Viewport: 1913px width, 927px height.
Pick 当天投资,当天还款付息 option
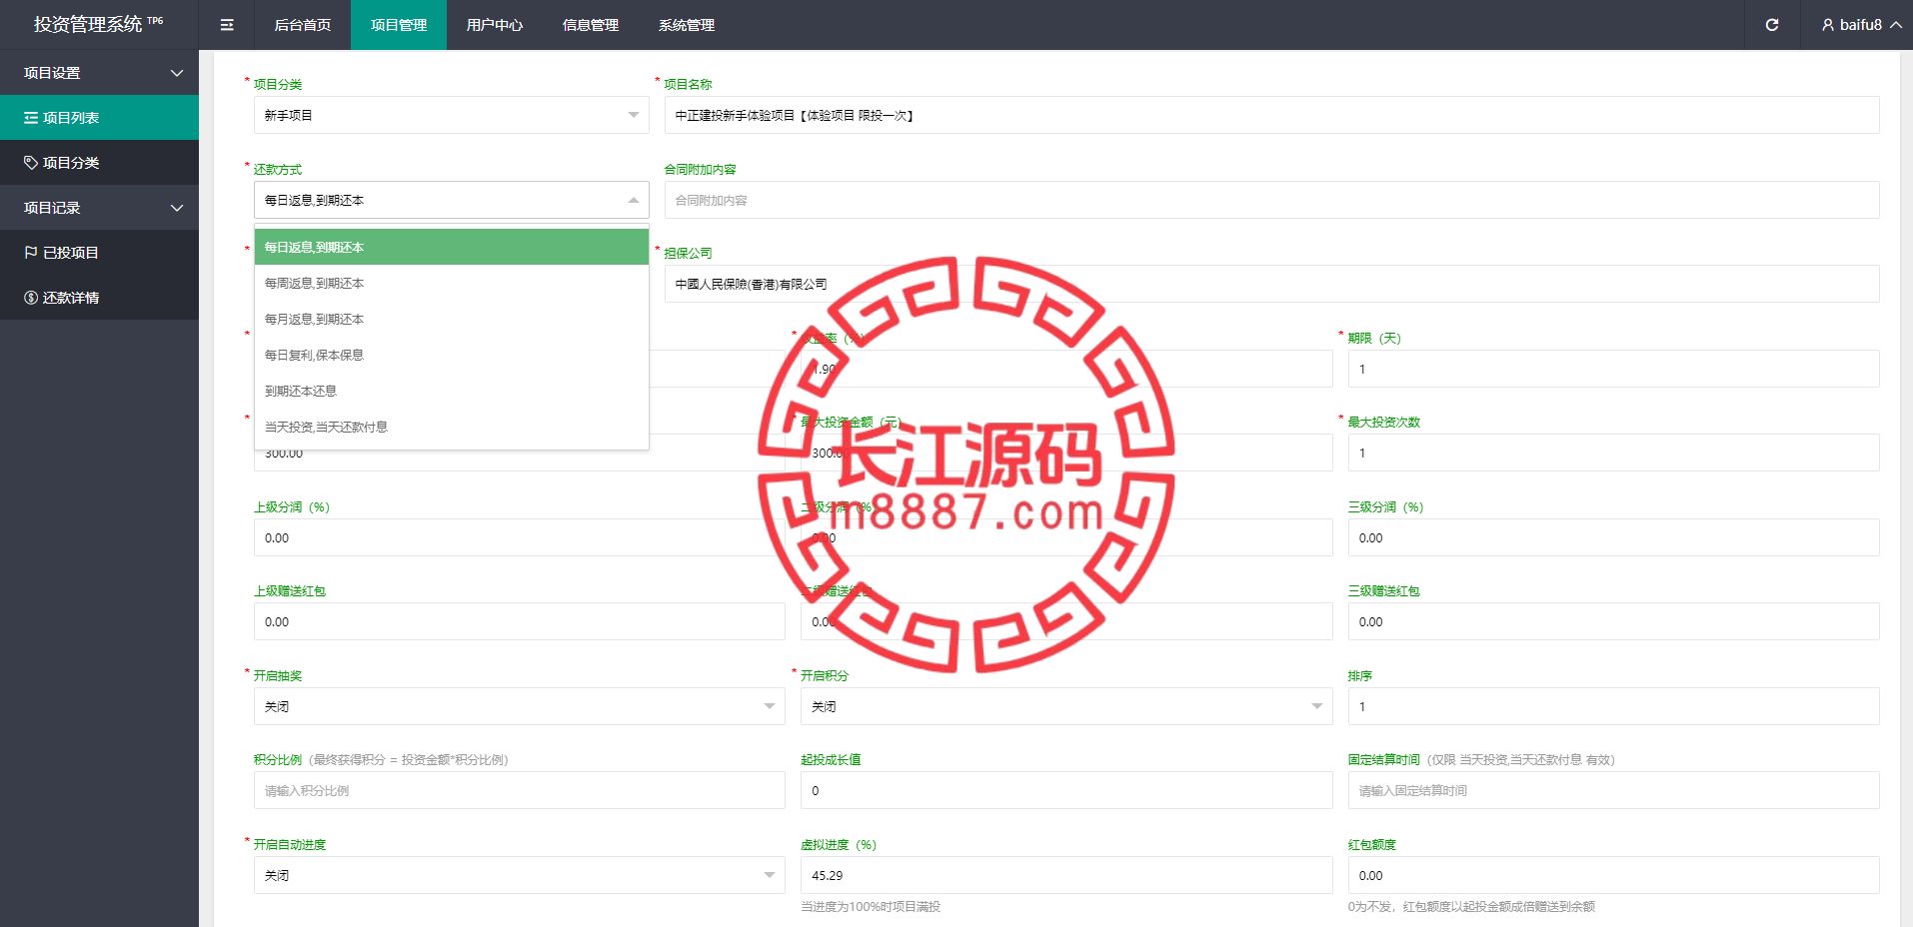(x=452, y=427)
